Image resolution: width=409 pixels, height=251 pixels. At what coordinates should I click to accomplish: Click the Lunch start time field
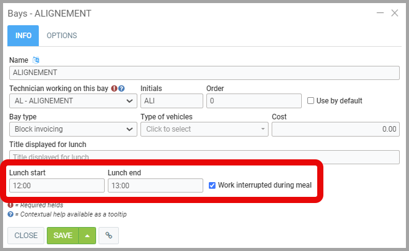click(57, 185)
